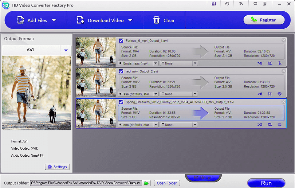Click the undo arrow in title bar
The width and height of the screenshot is (295, 188).
click(227, 4)
